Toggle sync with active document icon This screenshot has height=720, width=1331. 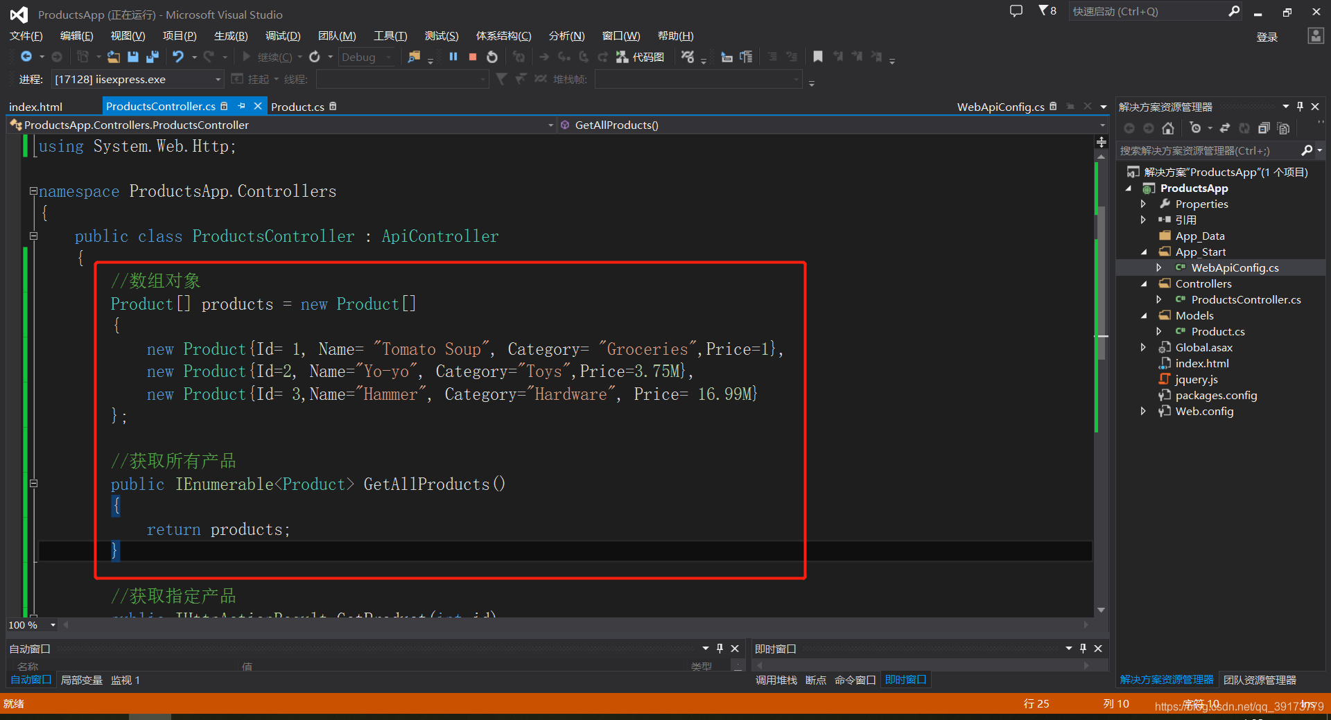1225,128
